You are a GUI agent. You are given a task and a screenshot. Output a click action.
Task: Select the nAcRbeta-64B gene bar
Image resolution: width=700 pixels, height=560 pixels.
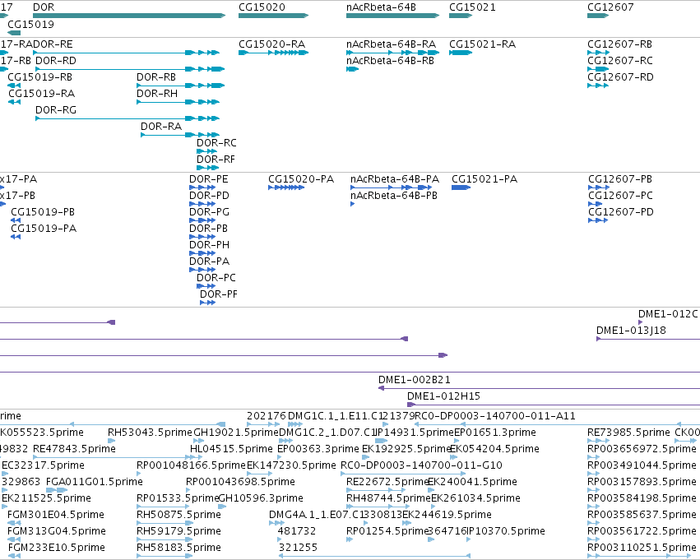pyautogui.click(x=392, y=16)
